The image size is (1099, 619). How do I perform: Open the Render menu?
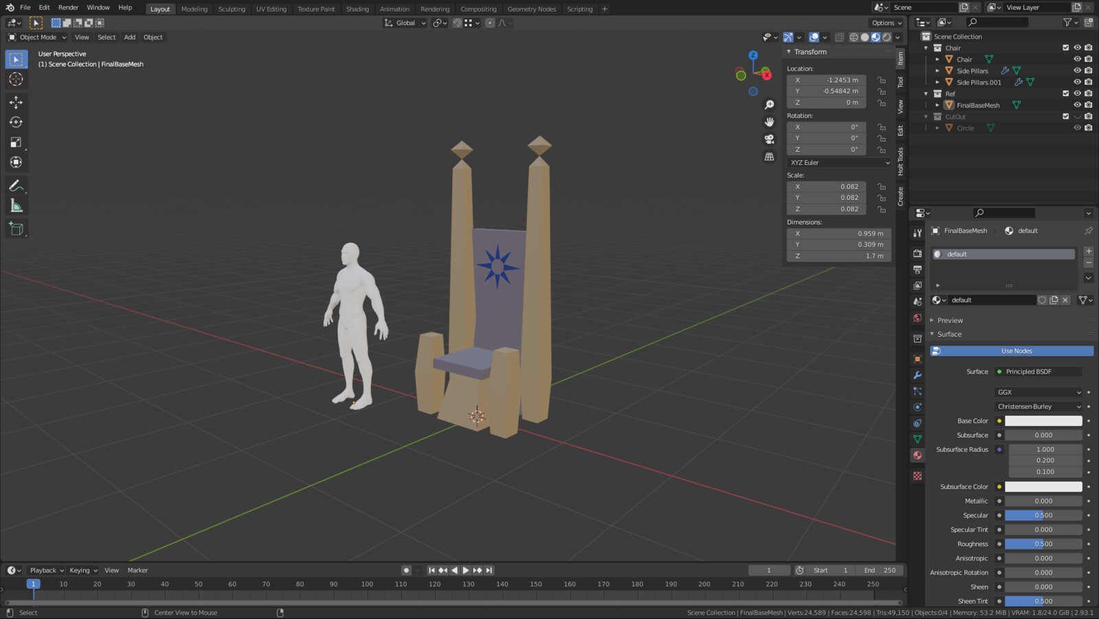tap(68, 8)
